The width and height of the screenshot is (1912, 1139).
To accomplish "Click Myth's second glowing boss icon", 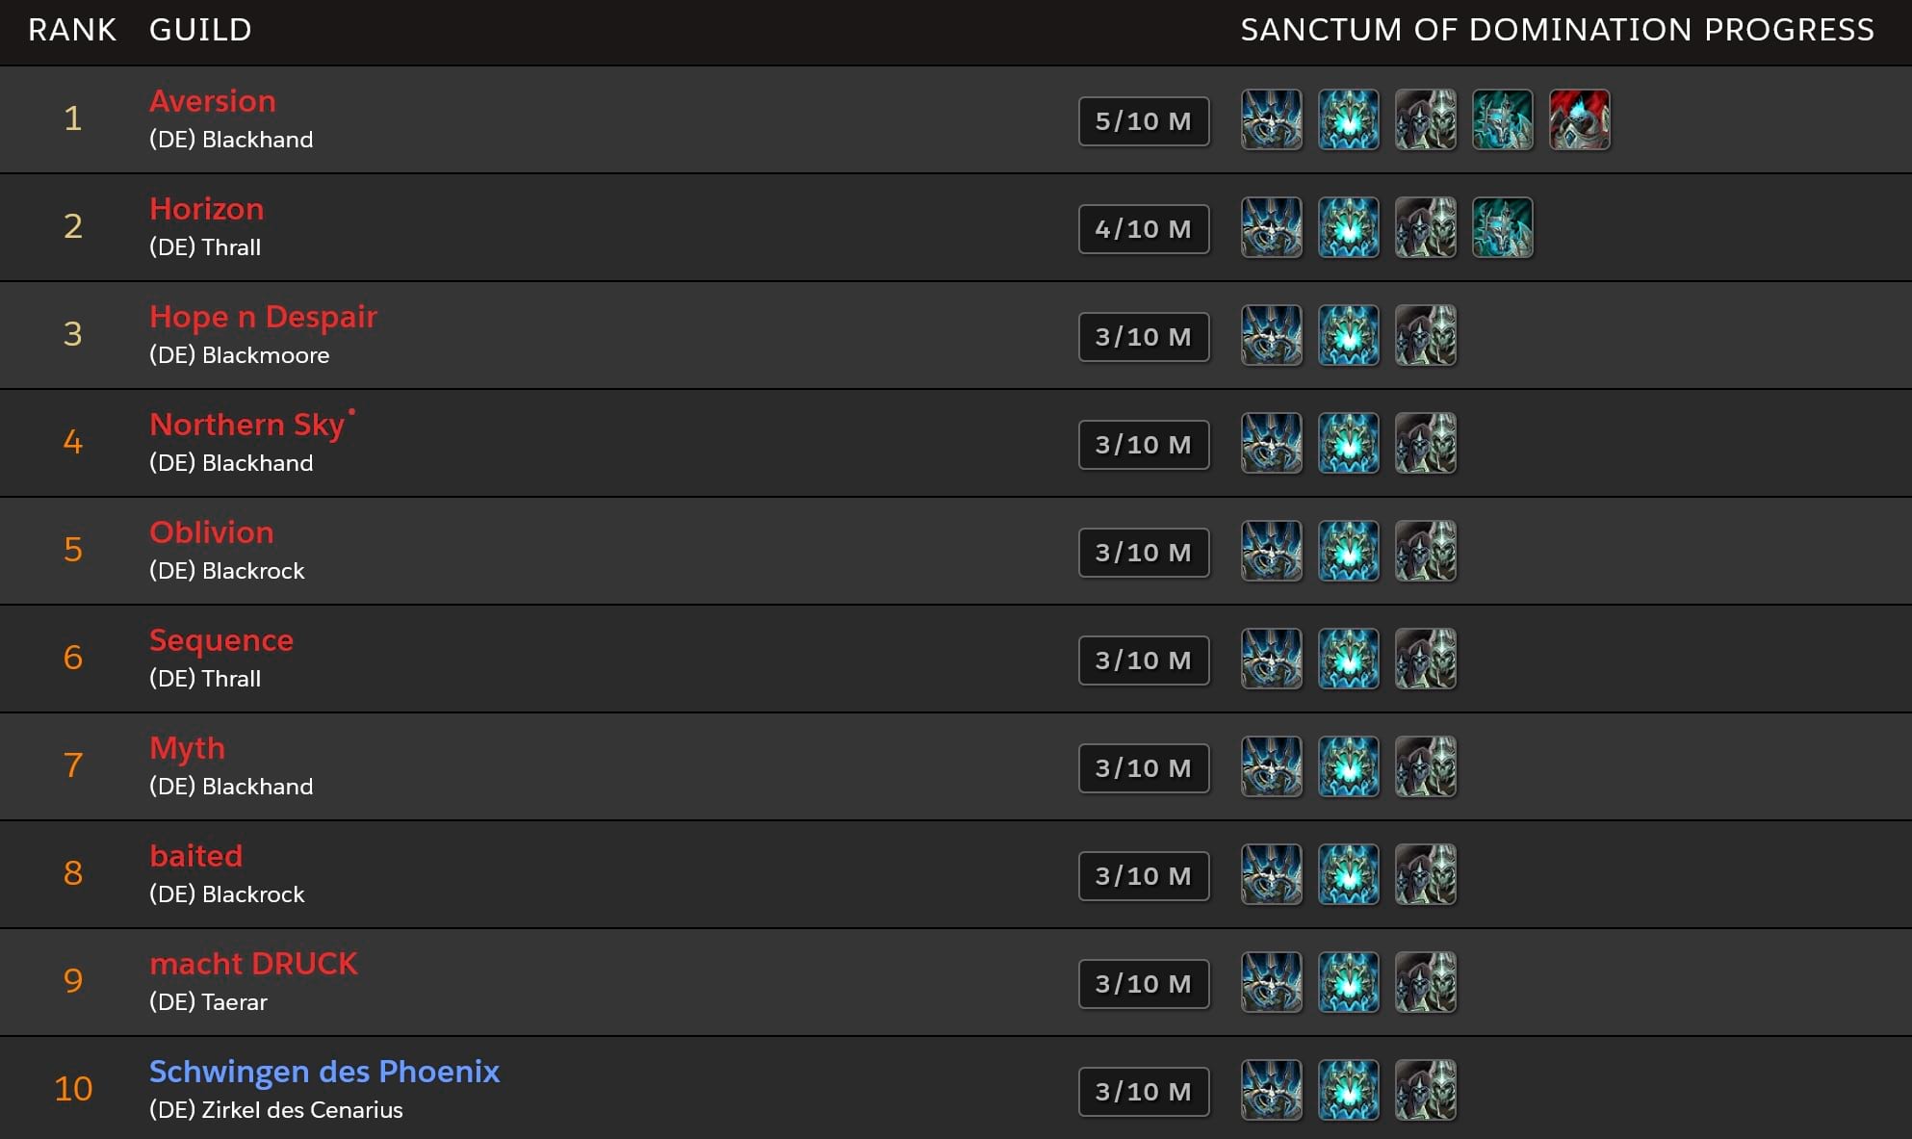I will pos(1348,767).
